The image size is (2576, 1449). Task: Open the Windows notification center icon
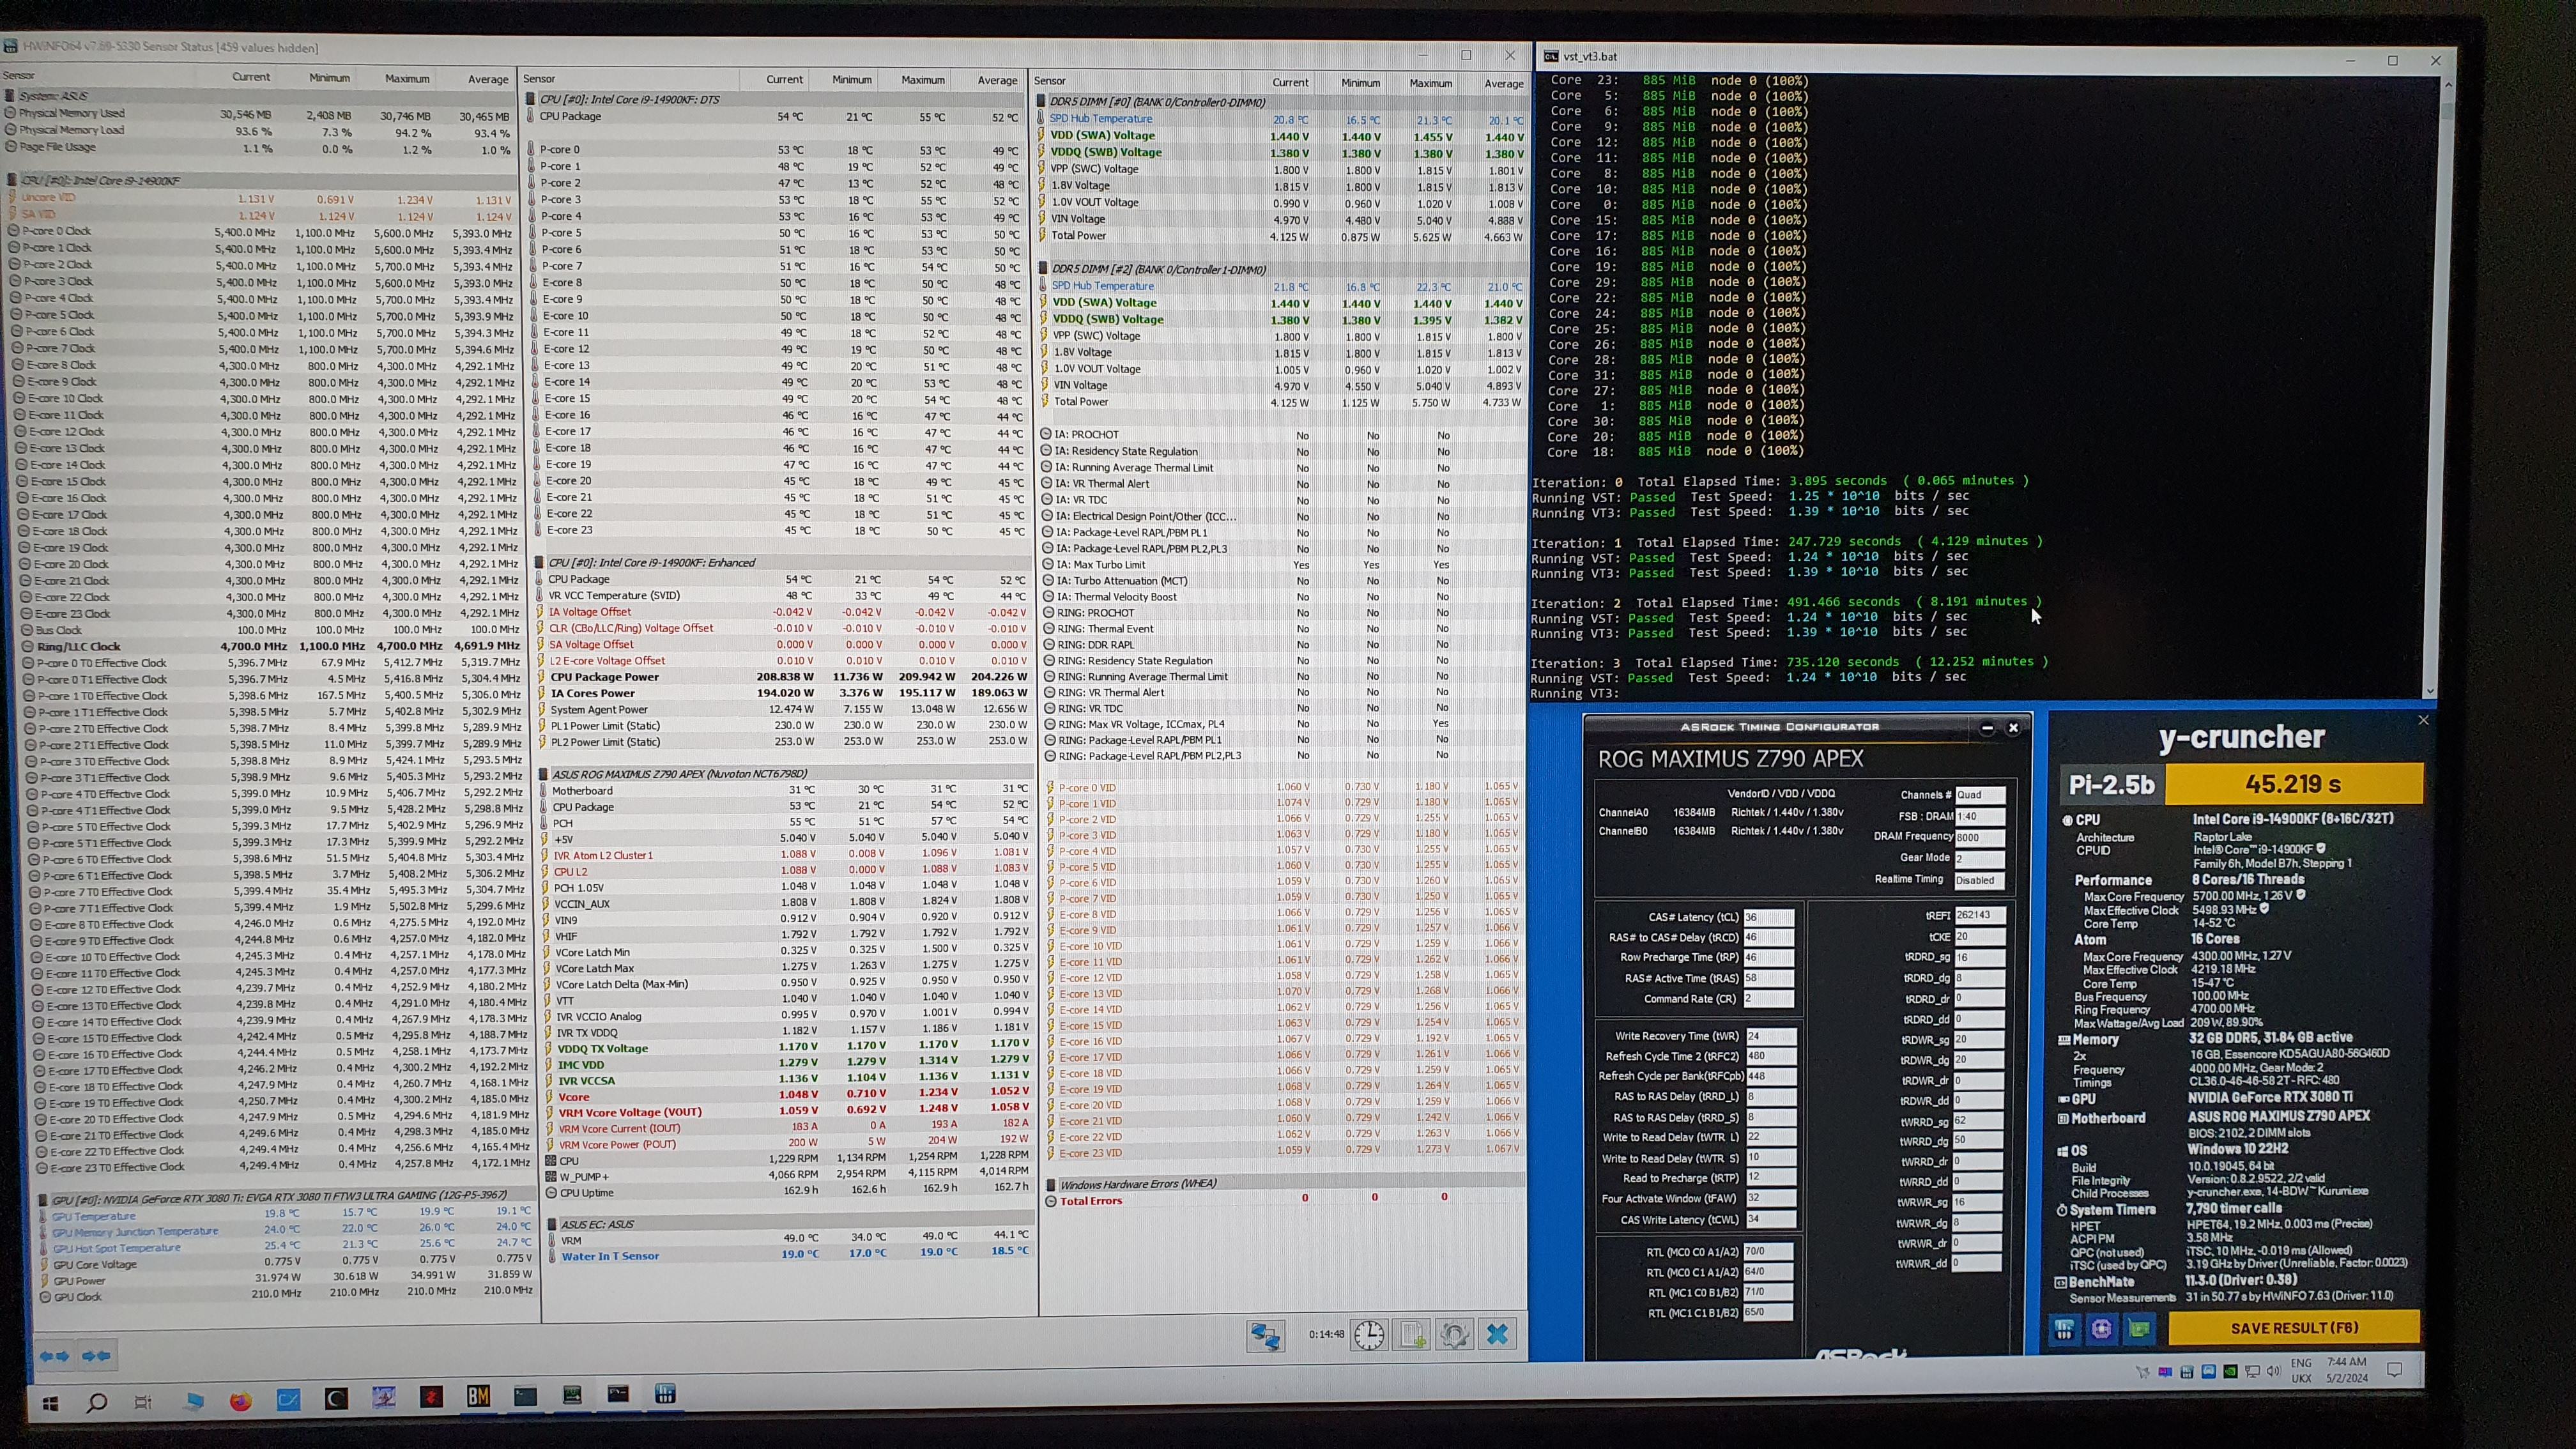coord(2394,1370)
